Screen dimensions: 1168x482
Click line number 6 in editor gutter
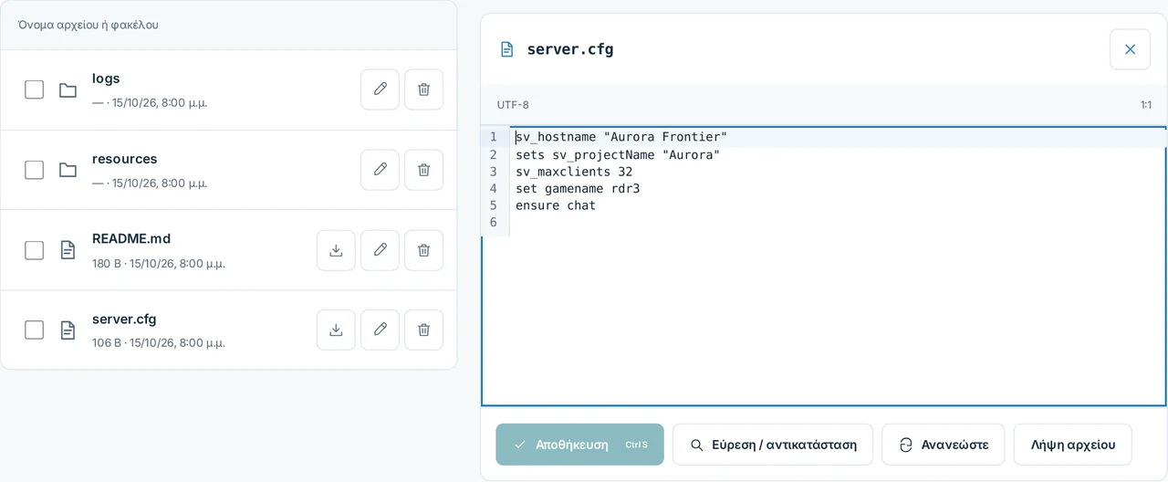coord(493,223)
